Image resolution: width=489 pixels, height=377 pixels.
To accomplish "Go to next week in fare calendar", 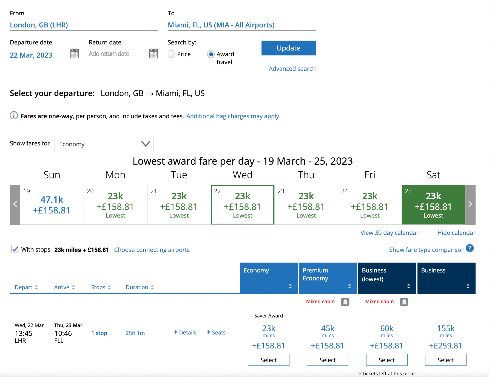I will click(x=470, y=204).
